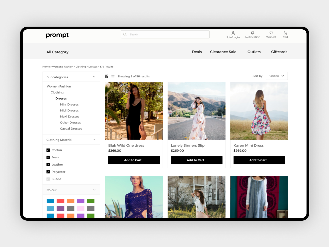Open the Sort by Position dropdown
This screenshot has width=329, height=247.
click(277, 76)
